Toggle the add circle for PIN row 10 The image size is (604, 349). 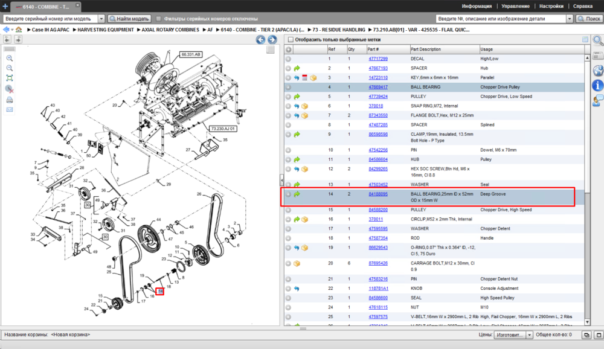coord(289,150)
